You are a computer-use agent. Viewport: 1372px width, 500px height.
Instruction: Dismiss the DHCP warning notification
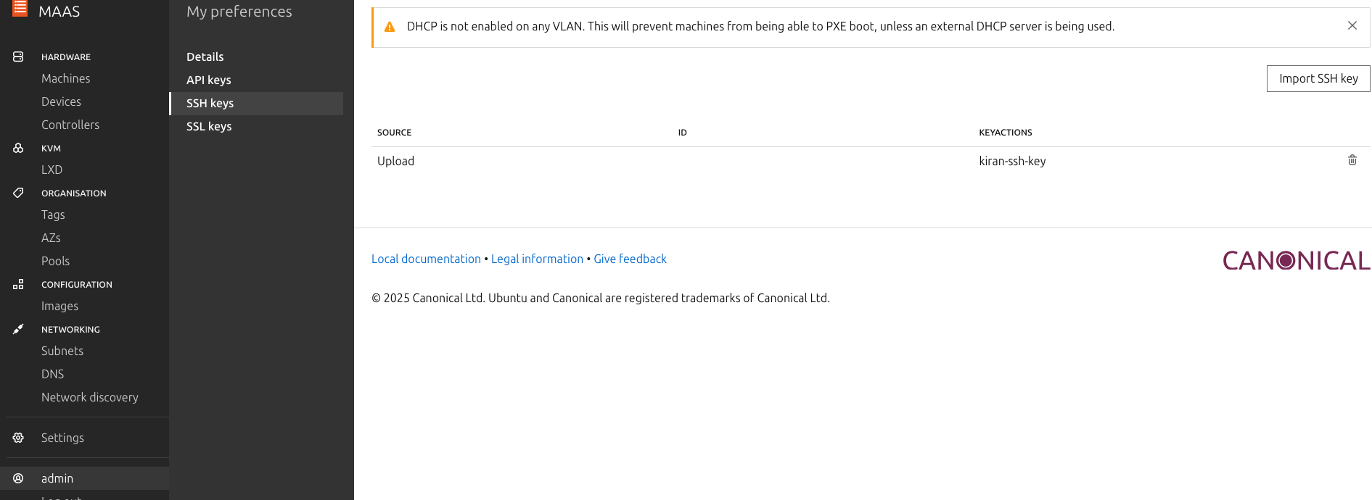pos(1352,25)
